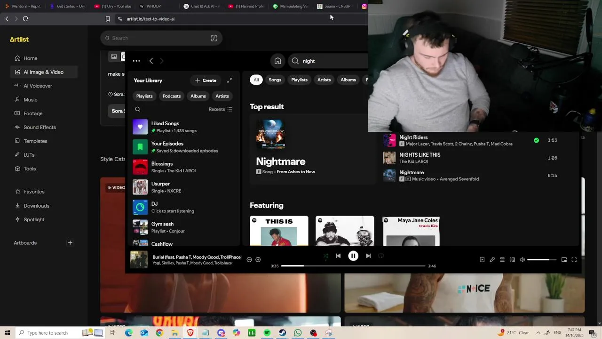Open the Spotify three-dot menu
Viewport: 602px width, 339px height.
click(x=136, y=61)
